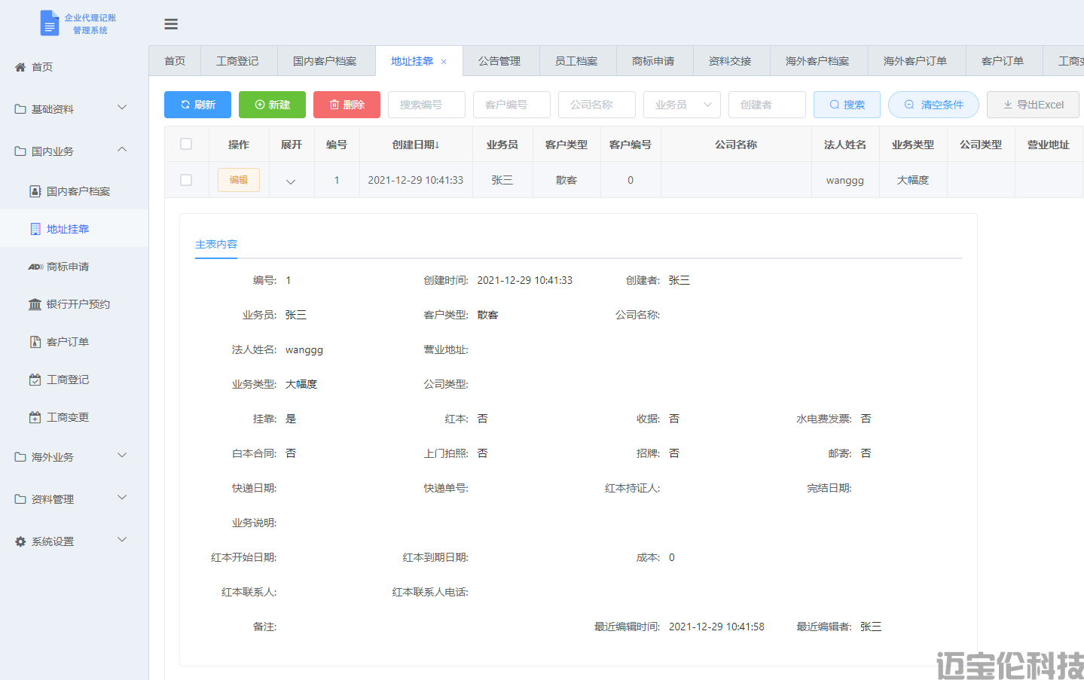Click the 国内客户档案 sidebar icon
Image resolution: width=1084 pixels, height=680 pixels.
pyautogui.click(x=35, y=191)
